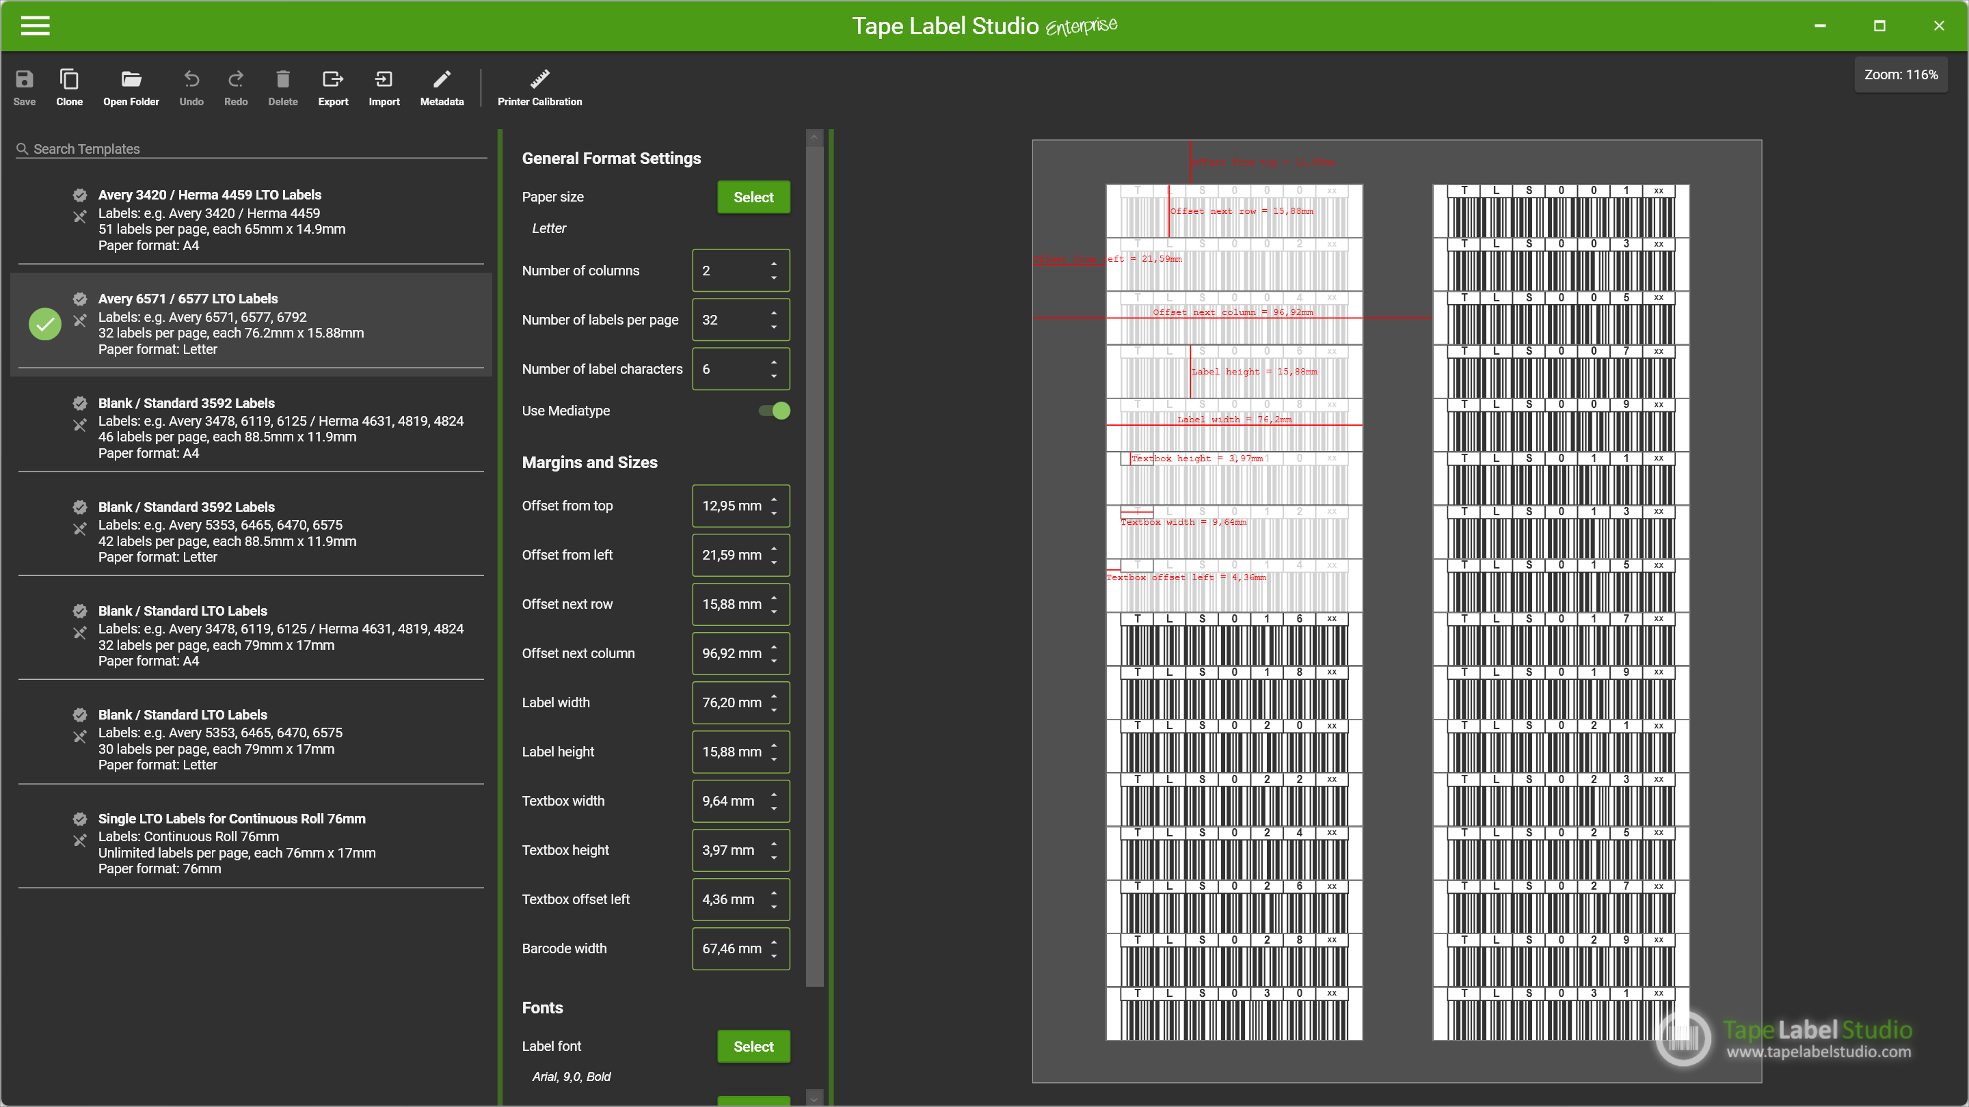Select Single LTO Continuous Roll 76mm template
This screenshot has height=1107, width=1969.
click(251, 843)
